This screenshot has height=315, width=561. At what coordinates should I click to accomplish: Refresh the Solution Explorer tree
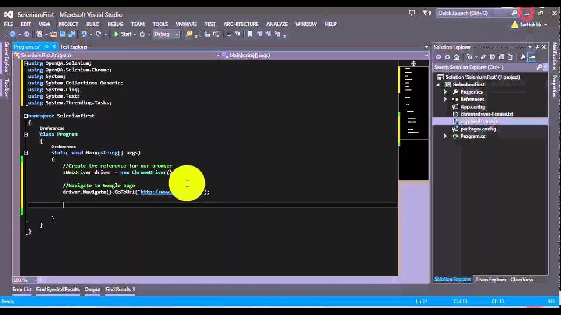pyautogui.click(x=492, y=57)
